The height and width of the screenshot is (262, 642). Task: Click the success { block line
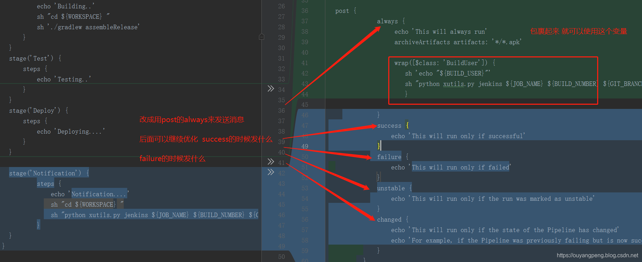[x=393, y=126]
